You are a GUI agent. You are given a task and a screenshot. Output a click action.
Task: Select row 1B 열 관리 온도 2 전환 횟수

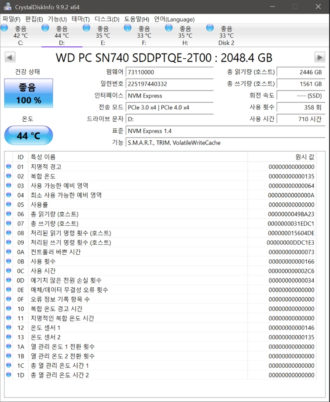(161, 356)
